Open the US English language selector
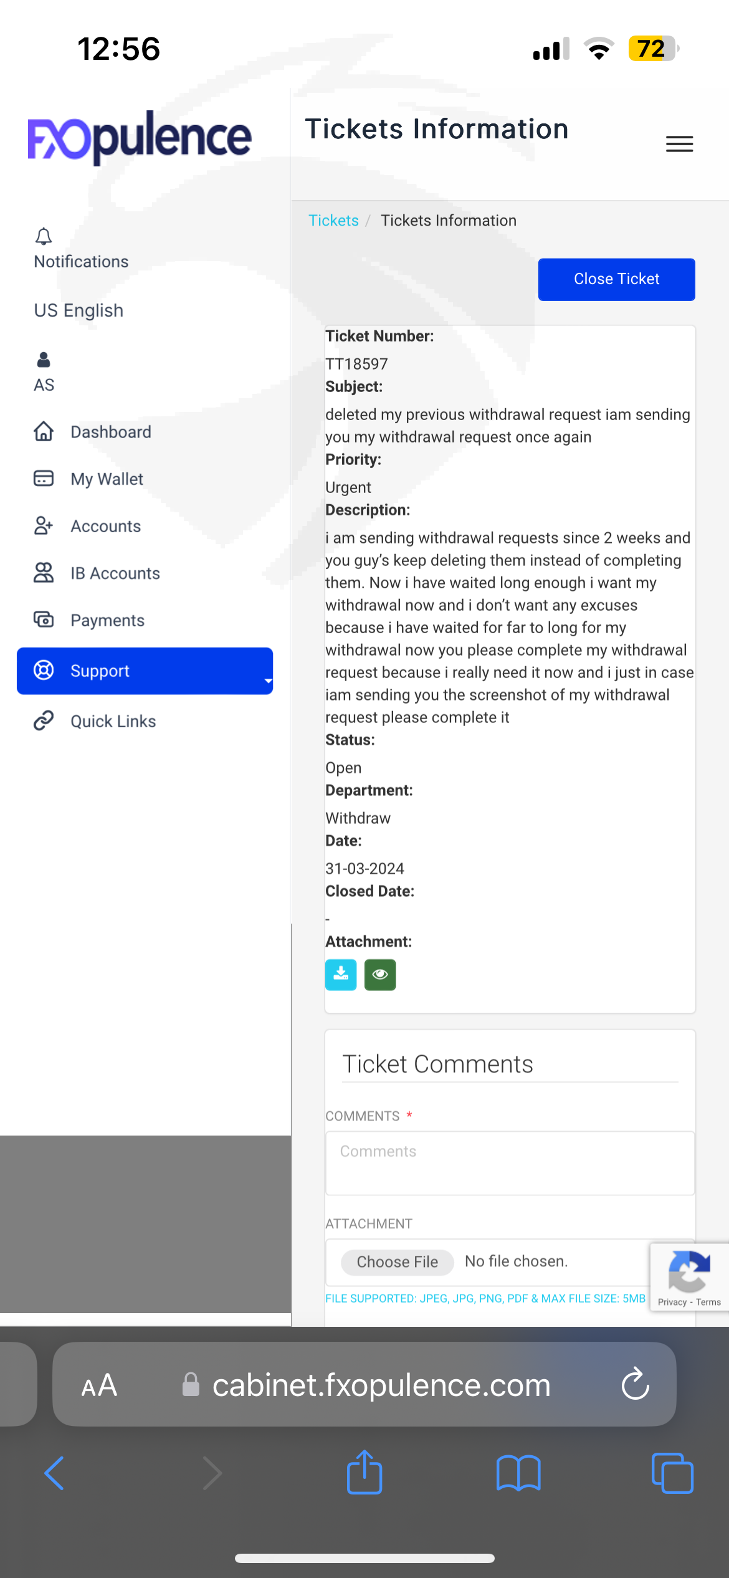The height and width of the screenshot is (1578, 729). [79, 310]
